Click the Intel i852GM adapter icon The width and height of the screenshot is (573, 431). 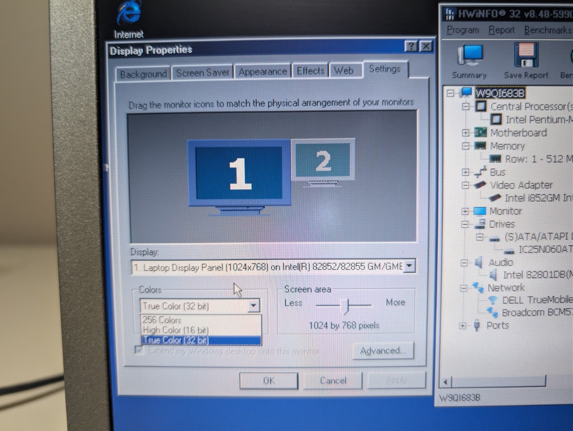(495, 198)
